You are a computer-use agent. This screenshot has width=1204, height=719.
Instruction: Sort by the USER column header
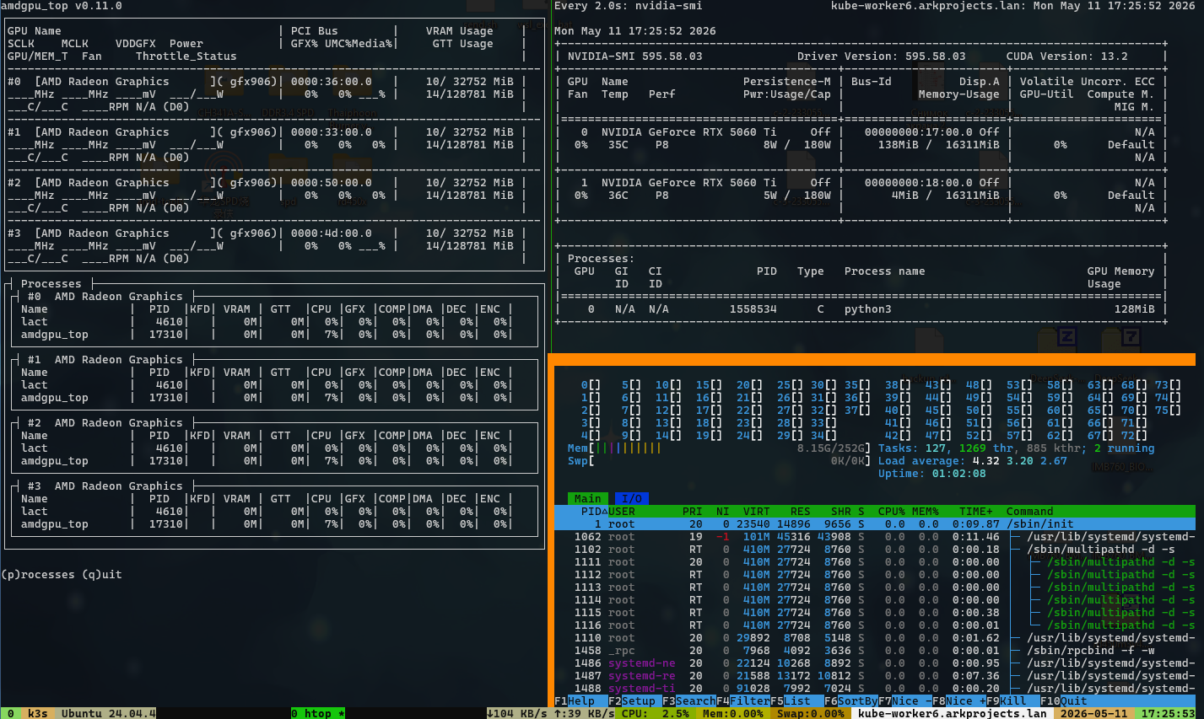click(622, 512)
